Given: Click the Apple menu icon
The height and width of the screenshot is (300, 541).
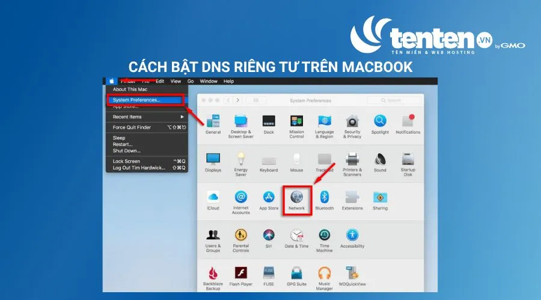Looking at the screenshot, I should 111,81.
